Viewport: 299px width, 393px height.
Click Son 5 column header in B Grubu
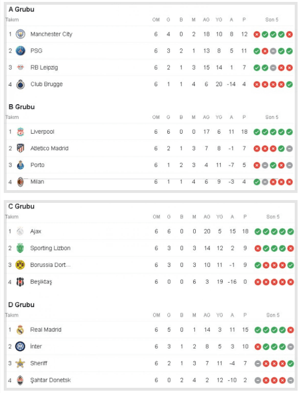(x=272, y=117)
